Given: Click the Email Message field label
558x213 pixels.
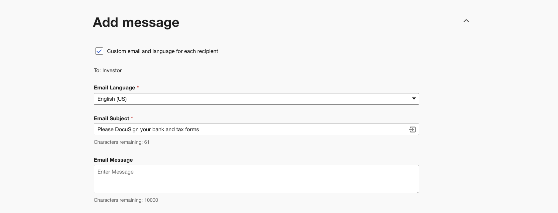Looking at the screenshot, I should tap(113, 160).
